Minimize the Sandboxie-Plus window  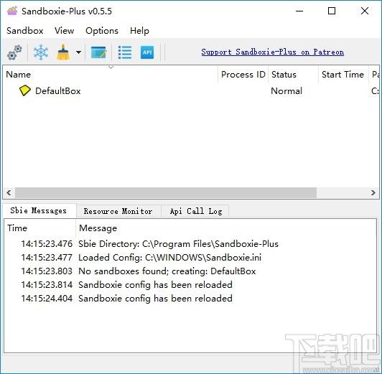pos(299,11)
